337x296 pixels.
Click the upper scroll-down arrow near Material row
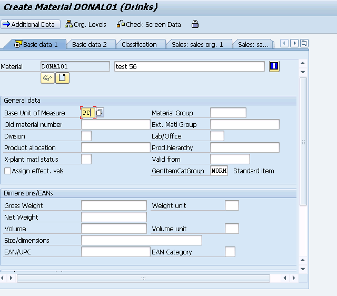pos(303,72)
